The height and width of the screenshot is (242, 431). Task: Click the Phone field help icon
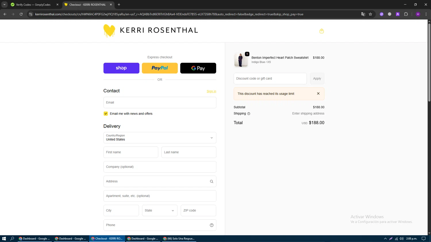pos(211,225)
